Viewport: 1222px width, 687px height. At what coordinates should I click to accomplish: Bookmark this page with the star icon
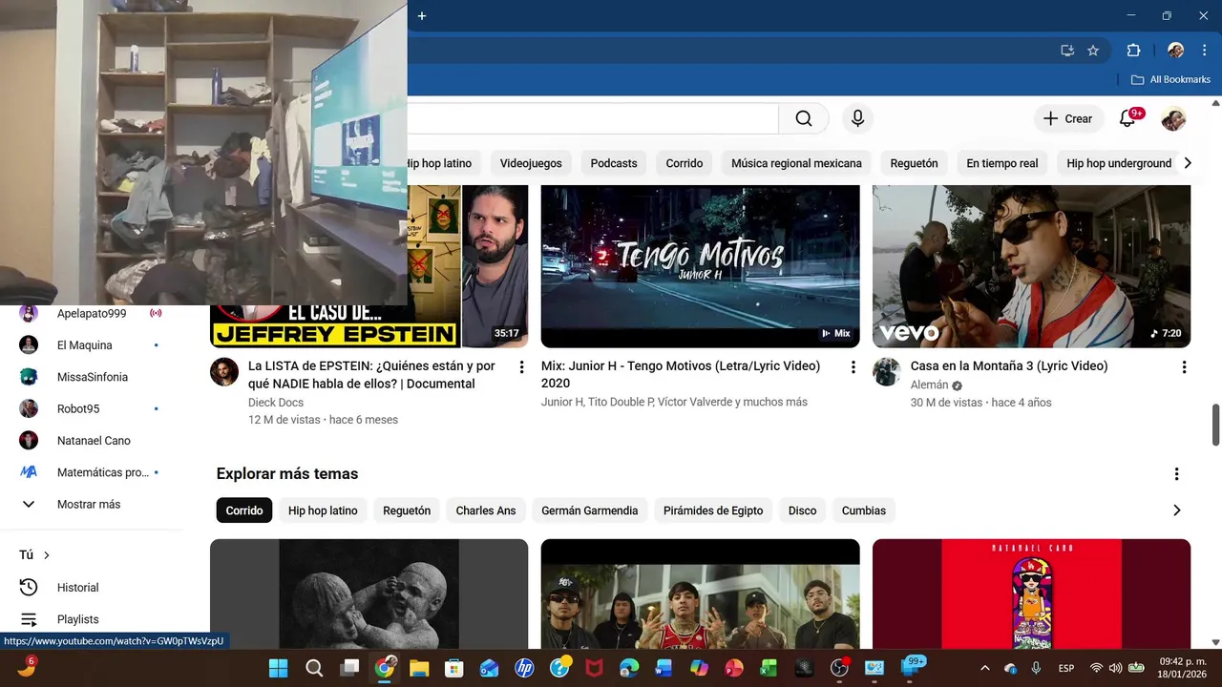click(1093, 51)
